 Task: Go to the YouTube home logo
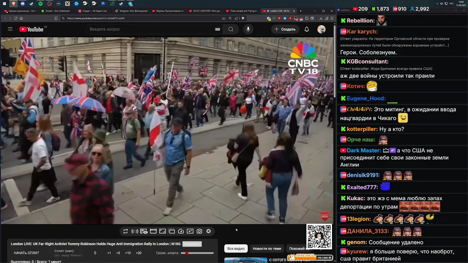coord(31,29)
